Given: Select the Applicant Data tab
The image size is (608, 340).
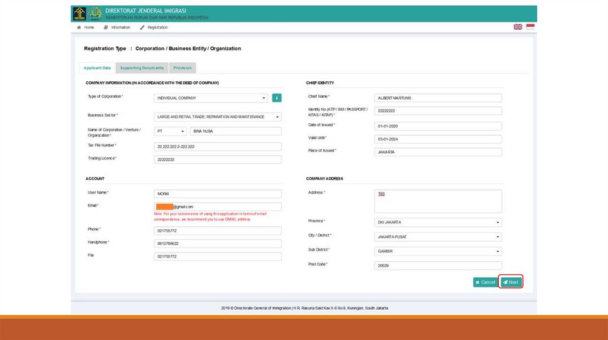Looking at the screenshot, I should pyautogui.click(x=97, y=68).
